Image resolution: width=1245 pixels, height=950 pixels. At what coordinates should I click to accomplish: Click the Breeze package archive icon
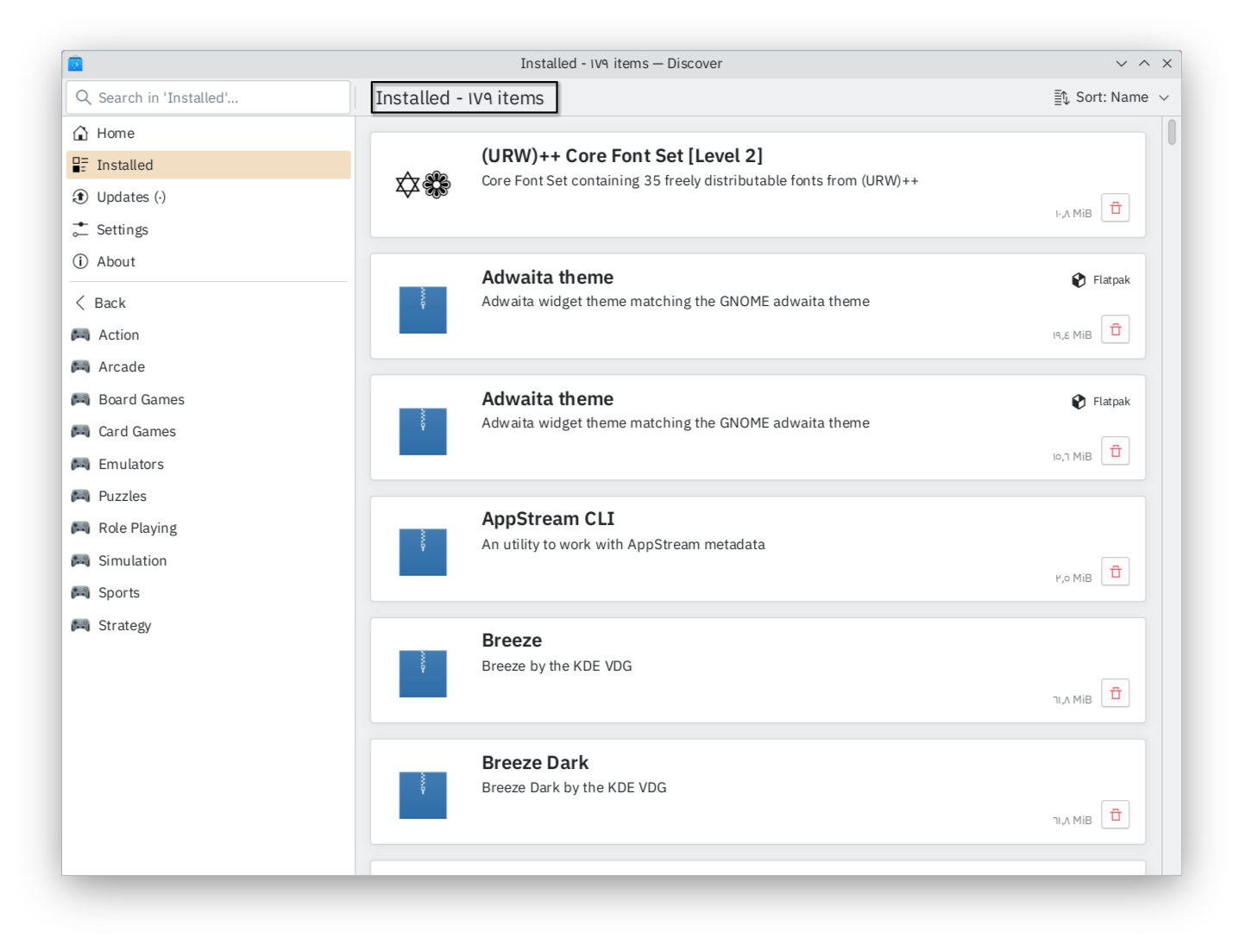[x=423, y=673]
